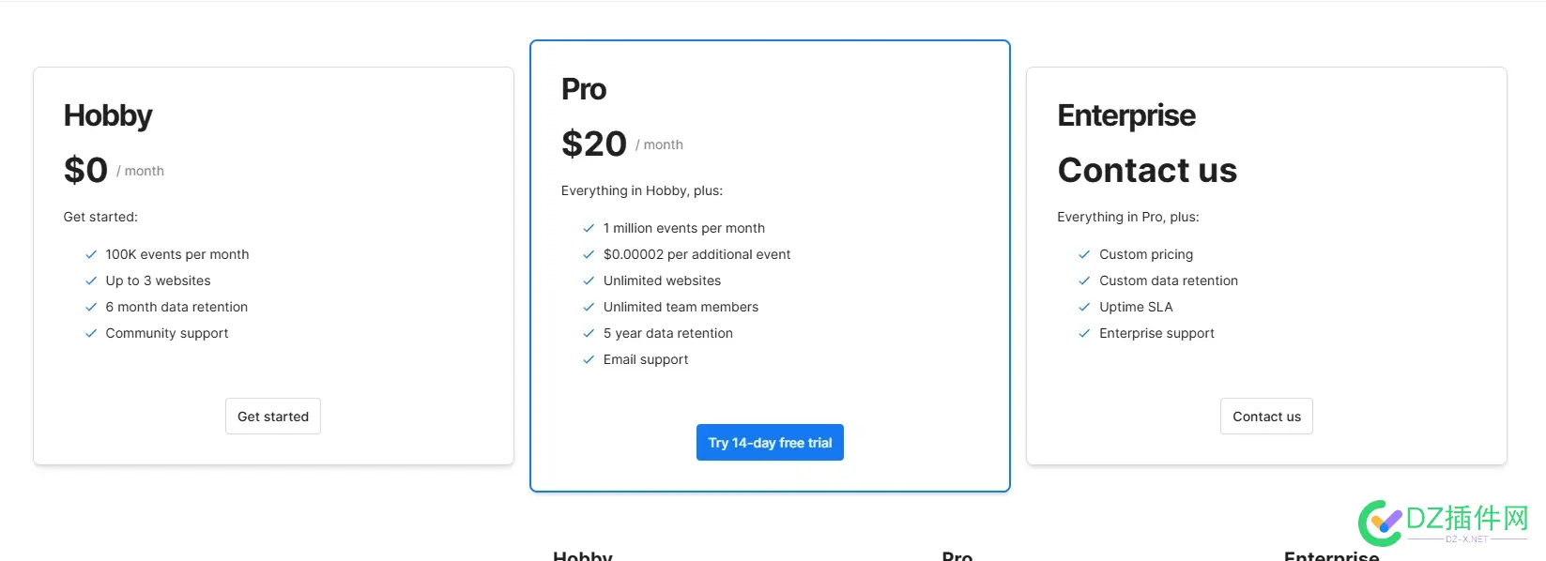This screenshot has height=561, width=1546.
Task: Click the $20 per month price
Action: pos(594,144)
